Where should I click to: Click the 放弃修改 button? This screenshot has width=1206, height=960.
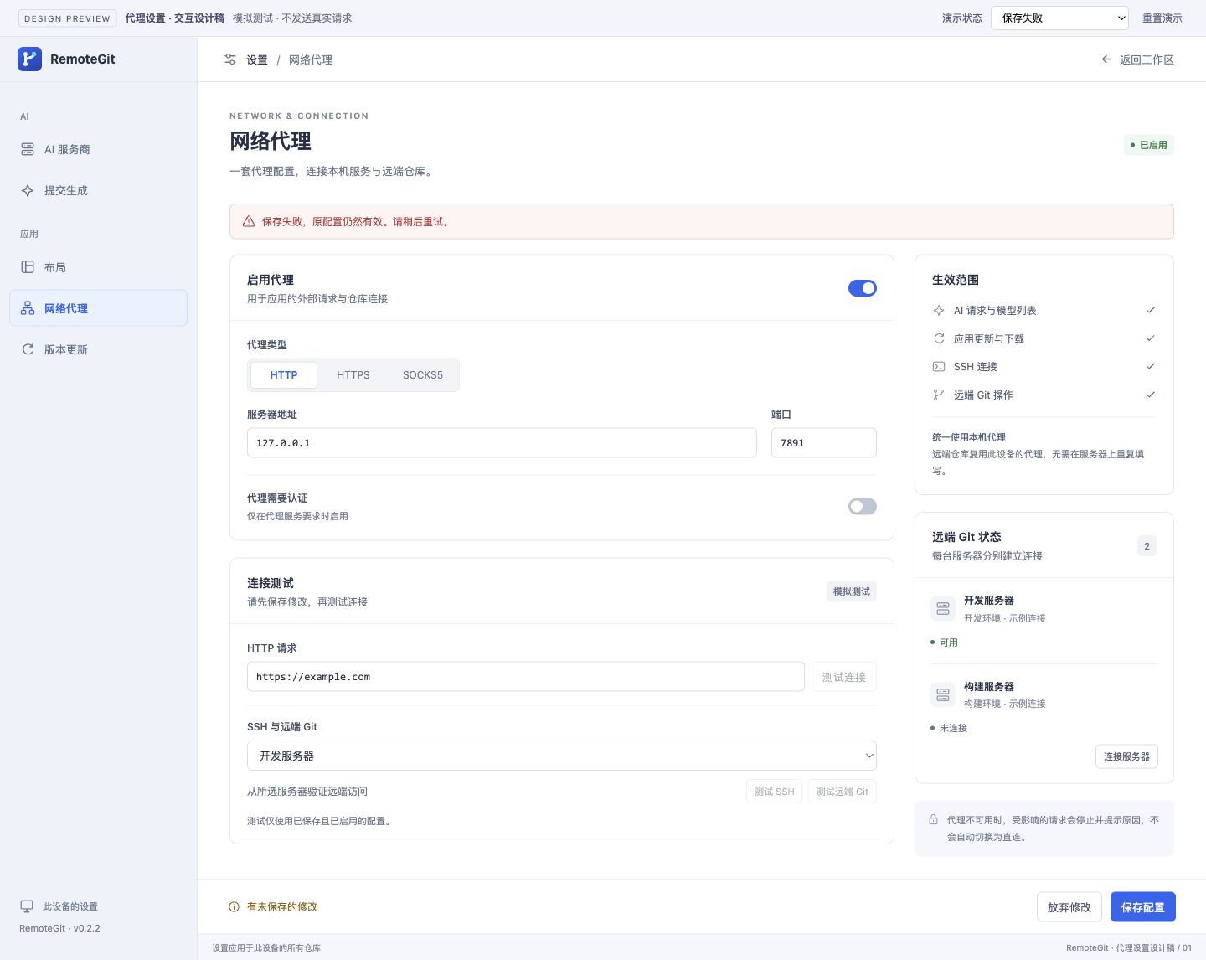(1069, 907)
